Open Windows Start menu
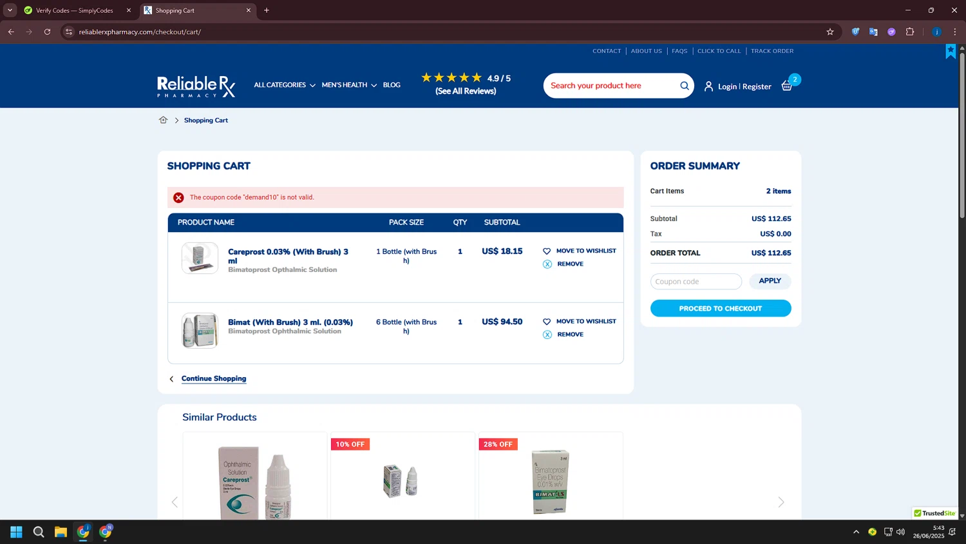 pyautogui.click(x=17, y=532)
